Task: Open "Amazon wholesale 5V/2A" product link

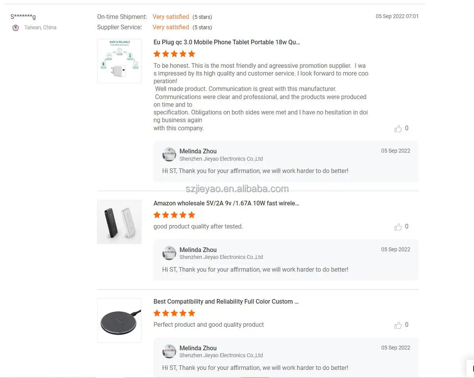Action: coord(226,203)
